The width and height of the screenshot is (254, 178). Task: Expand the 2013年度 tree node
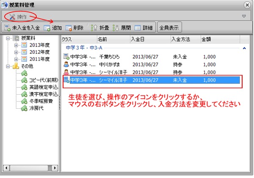(x=16, y=45)
